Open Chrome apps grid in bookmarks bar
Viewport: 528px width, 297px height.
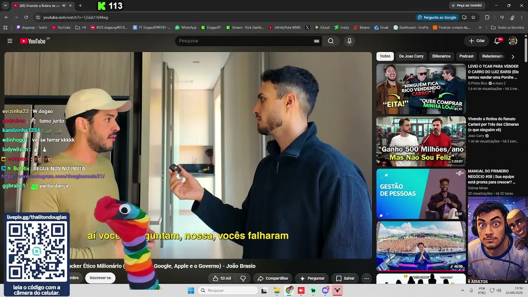[x=5, y=28]
